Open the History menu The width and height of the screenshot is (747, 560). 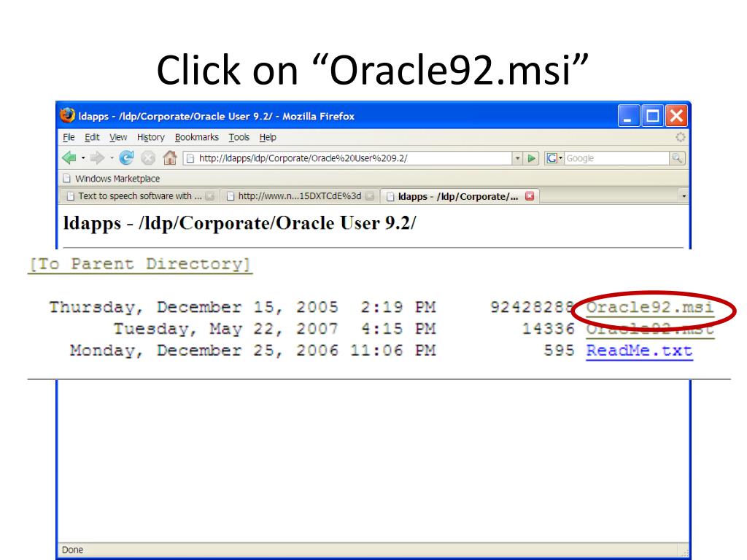pos(150,137)
